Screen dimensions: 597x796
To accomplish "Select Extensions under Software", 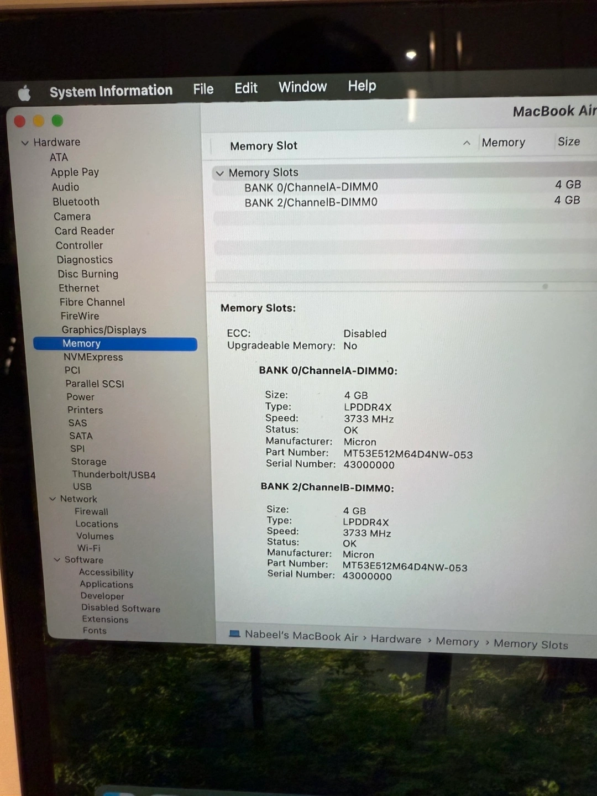I will point(105,620).
